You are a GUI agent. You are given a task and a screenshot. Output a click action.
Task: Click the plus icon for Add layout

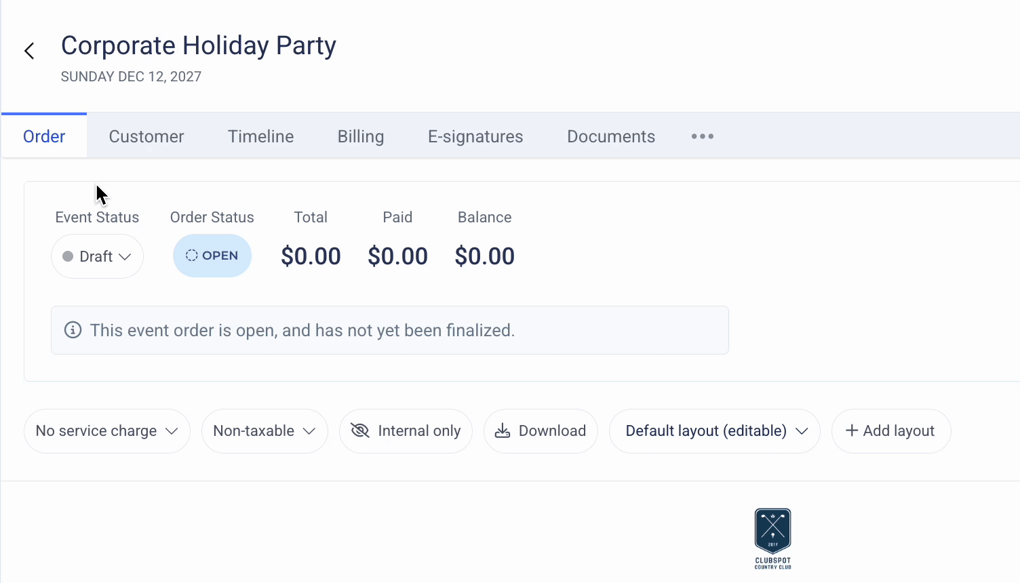pyautogui.click(x=852, y=430)
